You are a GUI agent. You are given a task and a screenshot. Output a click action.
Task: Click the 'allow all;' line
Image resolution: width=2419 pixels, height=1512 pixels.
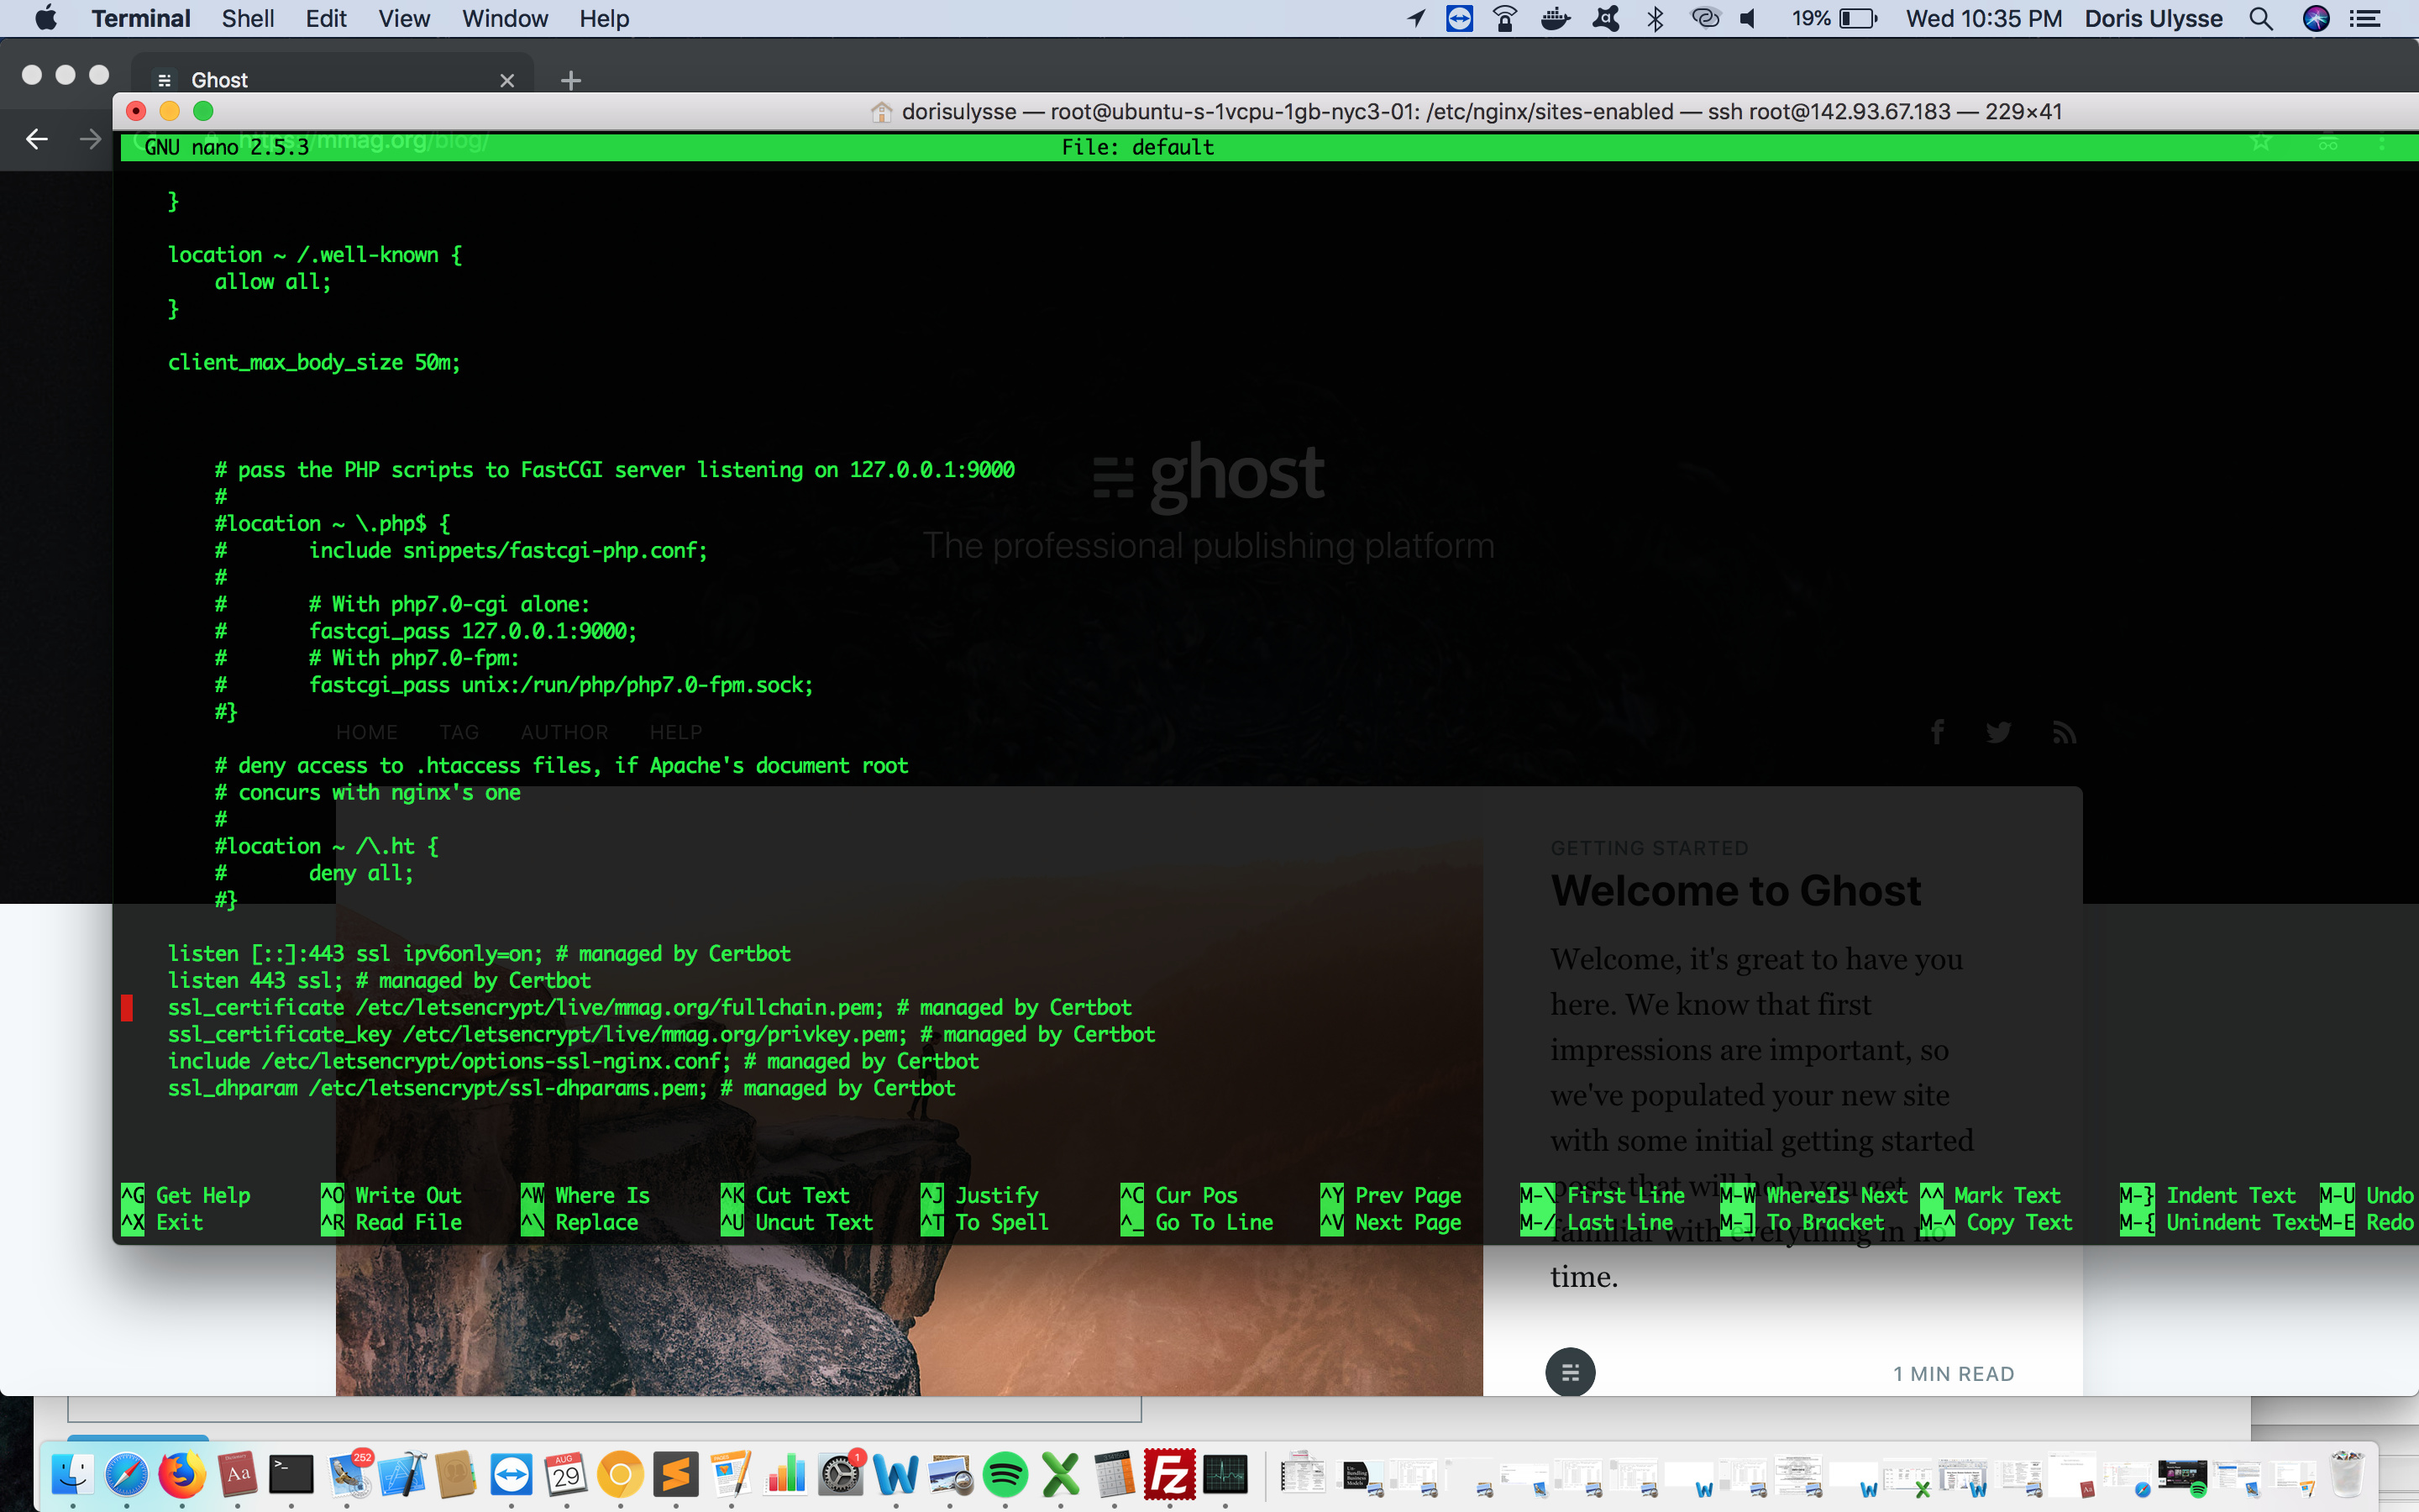tap(272, 281)
